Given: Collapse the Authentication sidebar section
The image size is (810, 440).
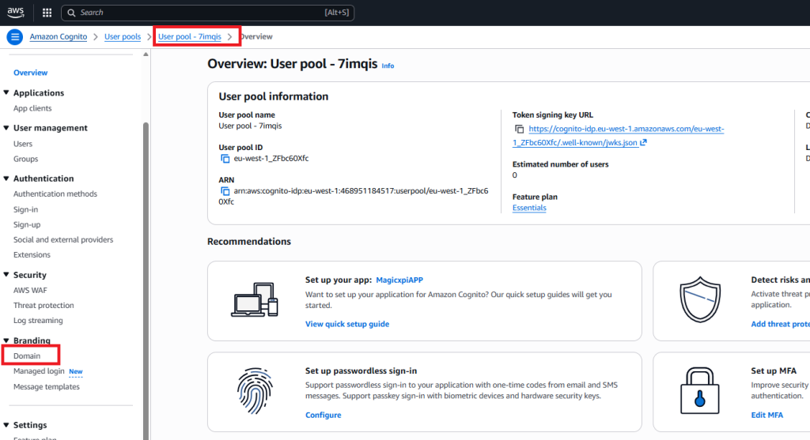Looking at the screenshot, I should click(6, 179).
